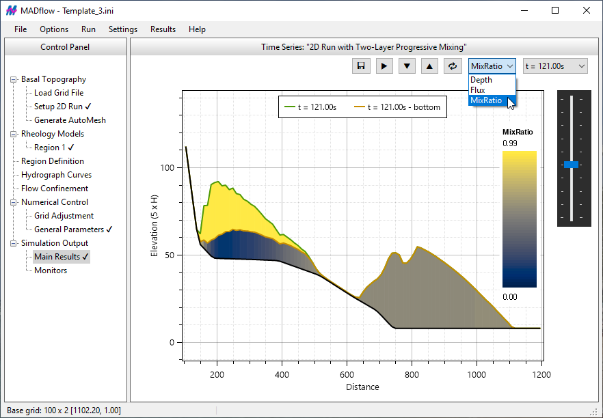This screenshot has height=418, width=603.
Task: Click the MixRatio color scale bar
Action: point(519,219)
